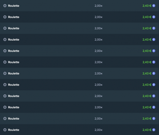Click the Ethereum coin icon in the topmost row
This screenshot has height=135, width=159.
pos(154,6)
